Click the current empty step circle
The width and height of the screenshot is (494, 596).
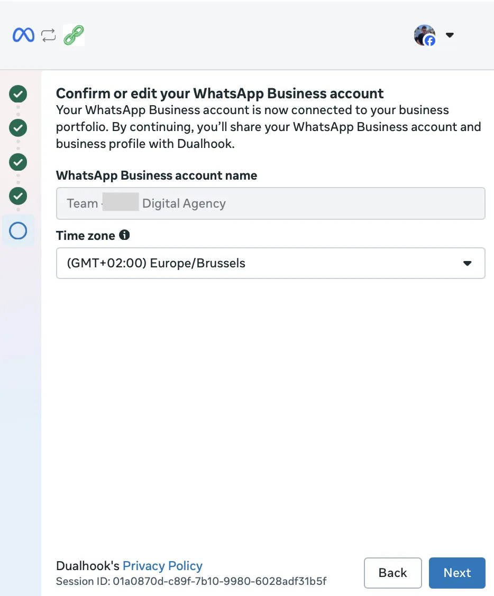[x=18, y=230]
